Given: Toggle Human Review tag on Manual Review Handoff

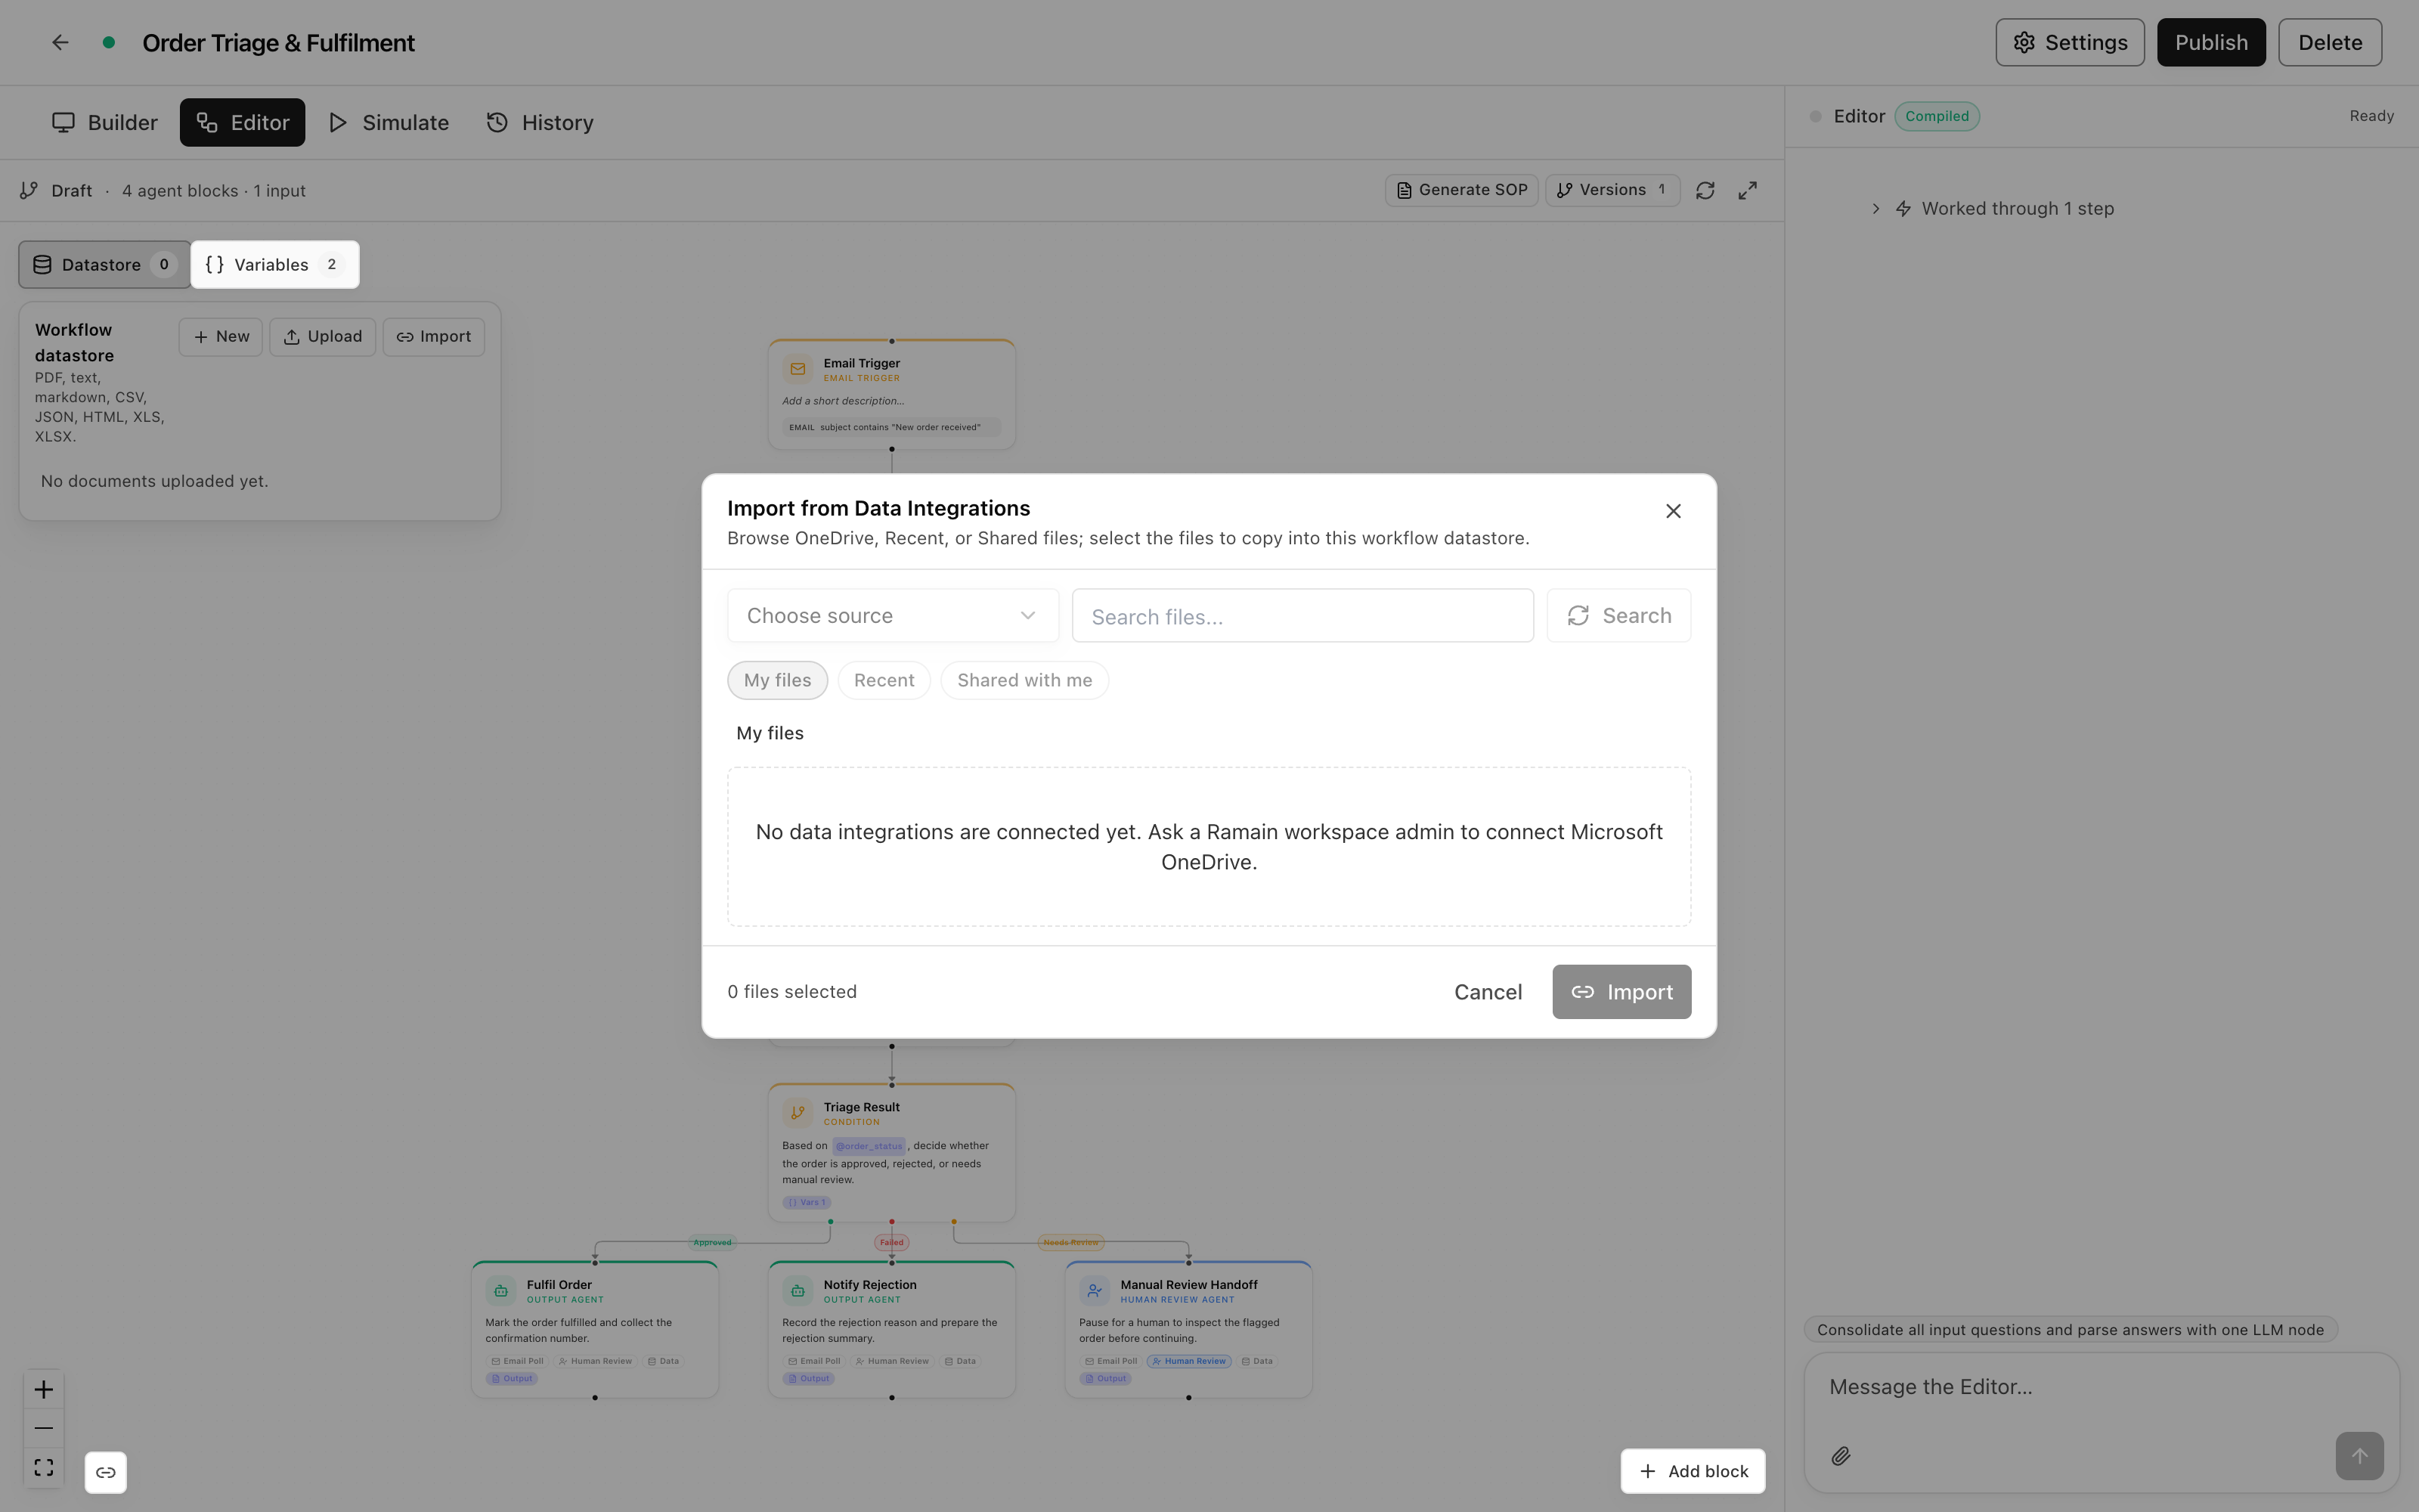Looking at the screenshot, I should pyautogui.click(x=1188, y=1361).
